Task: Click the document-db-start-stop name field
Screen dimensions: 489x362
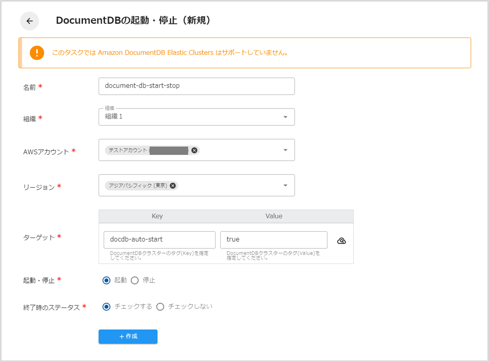Action: tap(196, 86)
